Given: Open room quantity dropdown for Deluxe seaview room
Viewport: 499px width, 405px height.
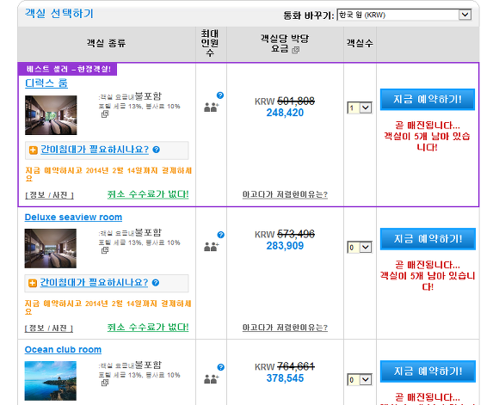Looking at the screenshot, I should [360, 247].
